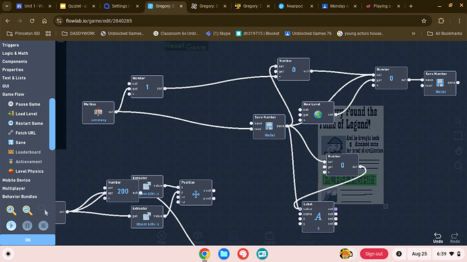Open the Files app from the shelf
The image size is (467, 262).
pos(223,254)
